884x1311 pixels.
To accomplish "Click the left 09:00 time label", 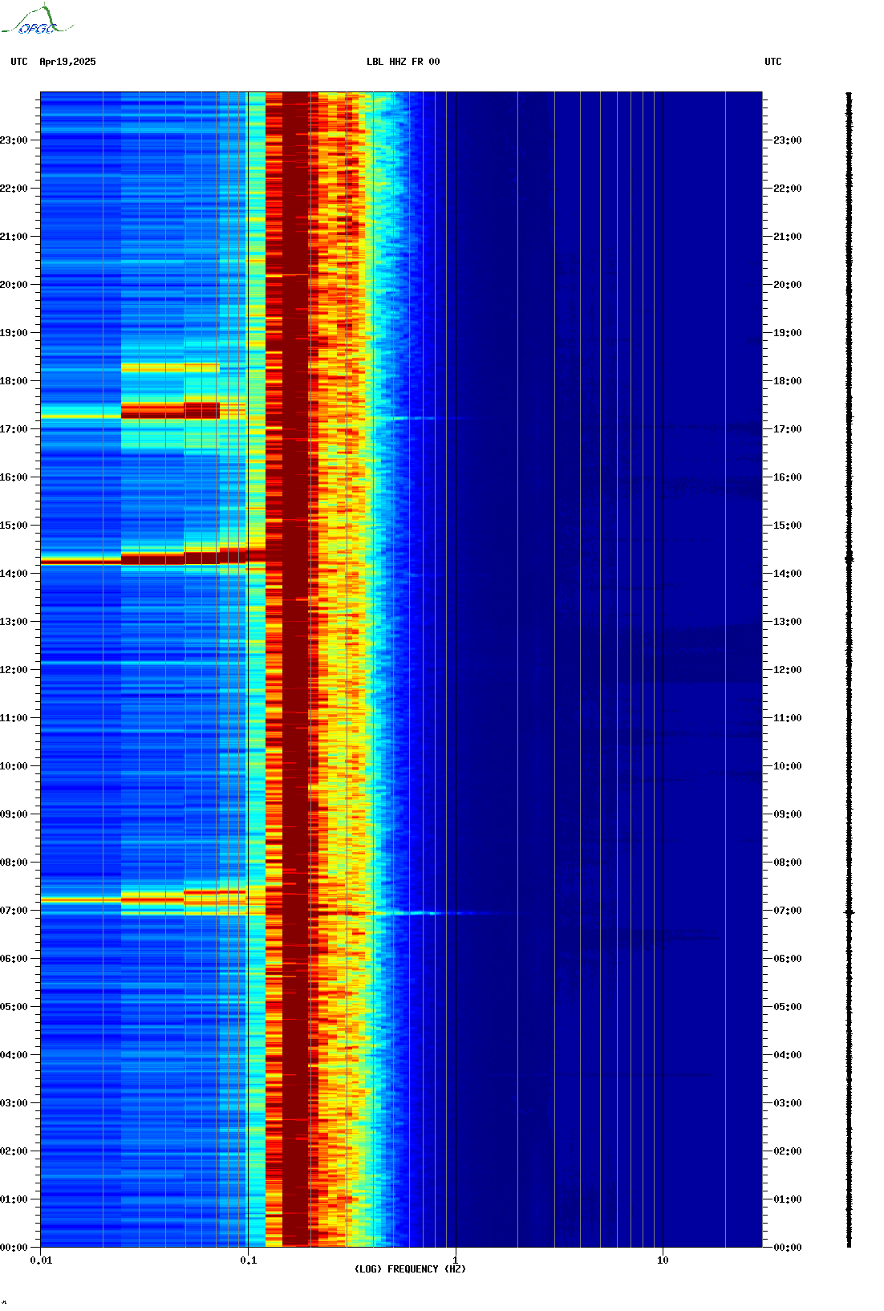I will tap(14, 814).
